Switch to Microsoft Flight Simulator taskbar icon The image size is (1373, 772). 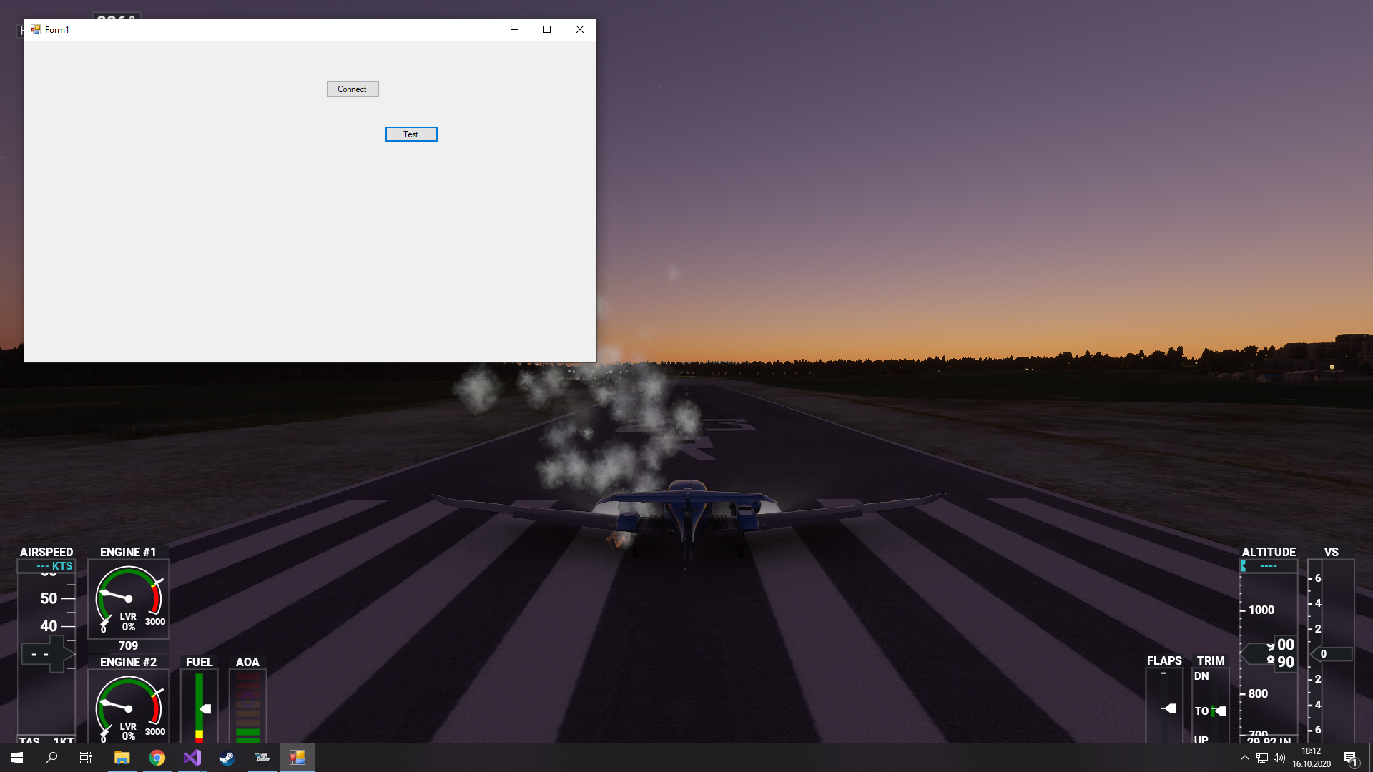click(x=262, y=758)
